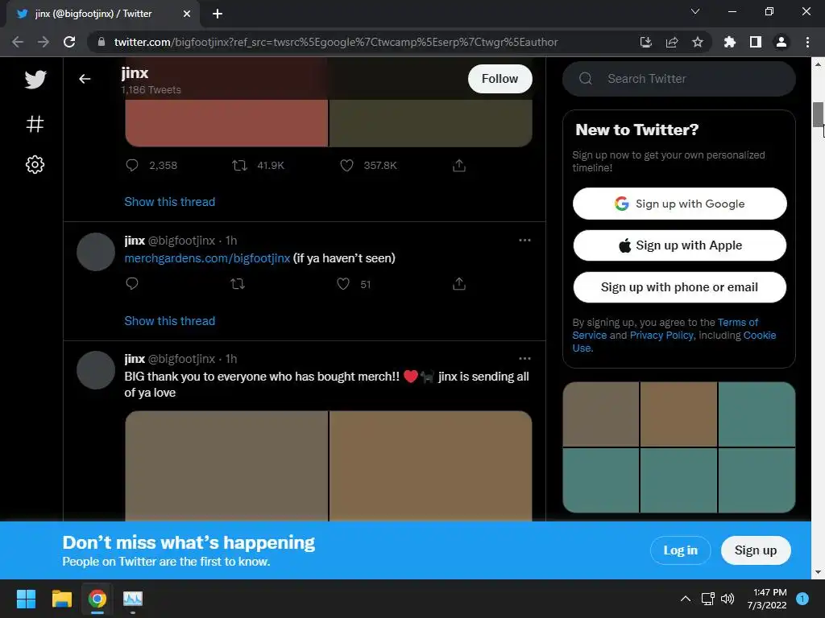Open the volume control in system tray
Viewport: 825px width, 618px height.
coord(728,599)
